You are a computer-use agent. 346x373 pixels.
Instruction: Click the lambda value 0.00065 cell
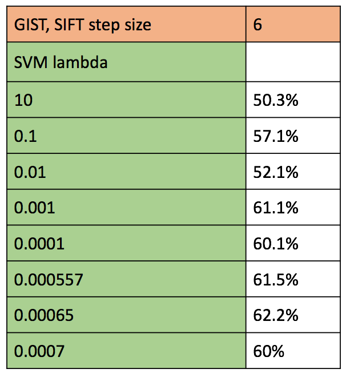(126, 315)
